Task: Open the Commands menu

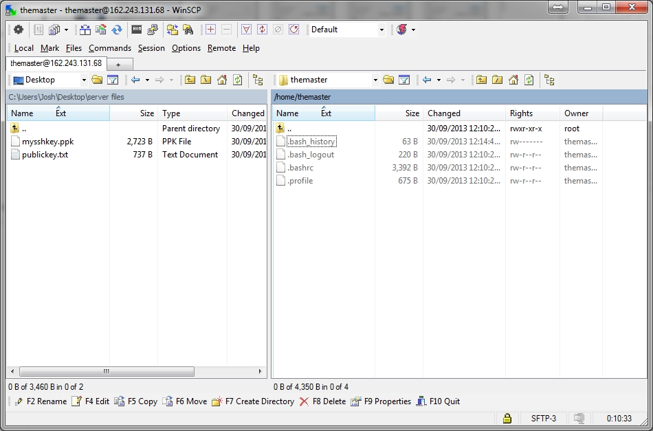Action: pos(109,48)
